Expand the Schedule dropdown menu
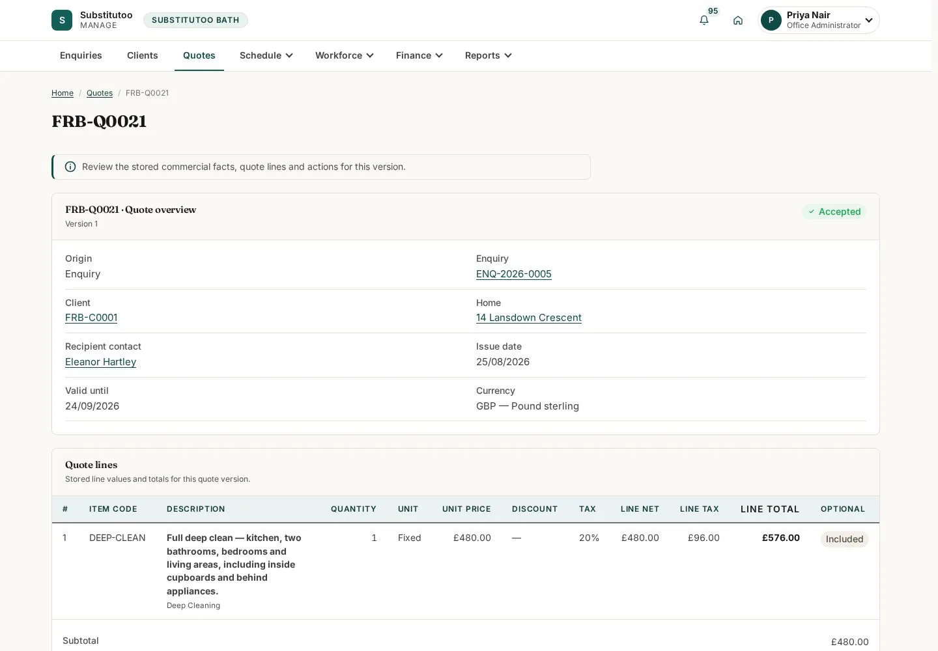The height and width of the screenshot is (651, 938). coord(266,55)
